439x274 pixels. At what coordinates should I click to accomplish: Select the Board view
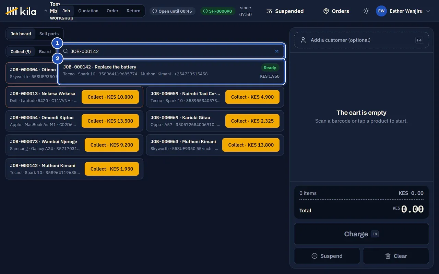(x=45, y=51)
